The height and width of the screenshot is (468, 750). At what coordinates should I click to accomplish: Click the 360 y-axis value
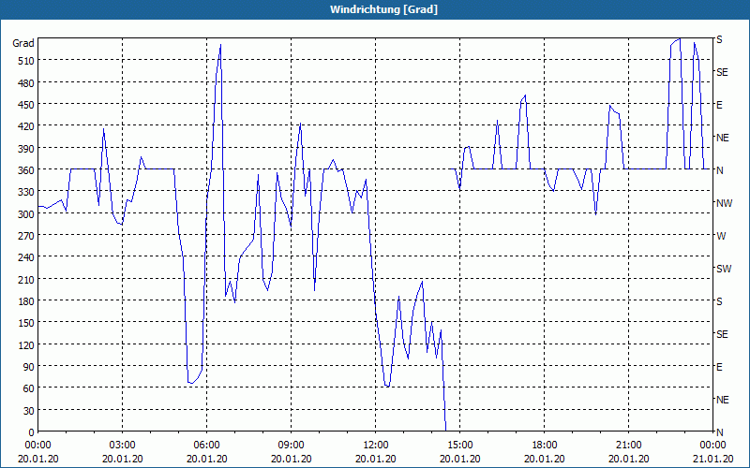click(x=26, y=170)
